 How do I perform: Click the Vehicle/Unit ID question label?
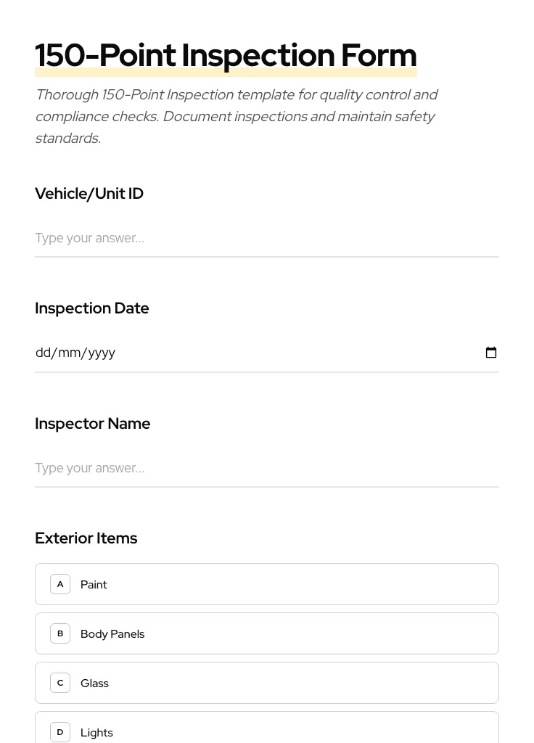(x=89, y=194)
